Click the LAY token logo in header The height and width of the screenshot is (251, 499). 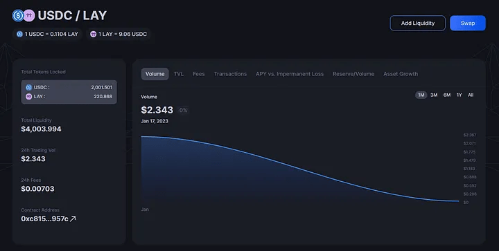click(29, 15)
